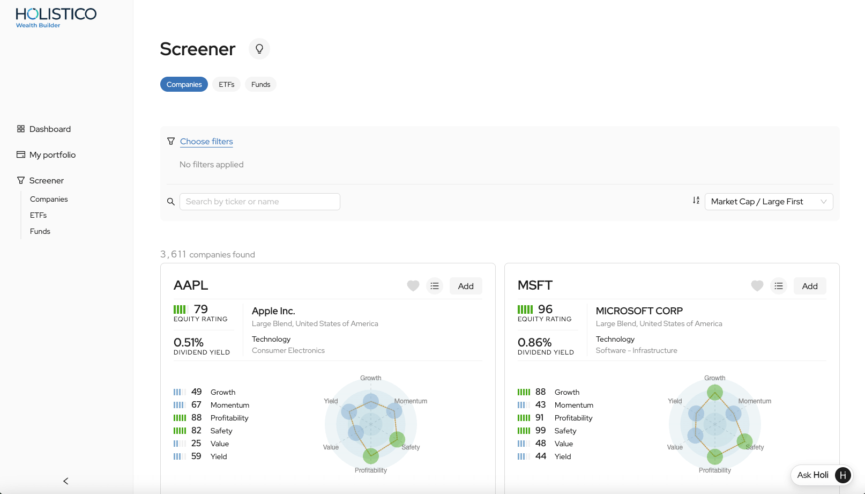Screen dimensions: 865x494
Task: Click the AAPL radar chart
Action: click(371, 424)
